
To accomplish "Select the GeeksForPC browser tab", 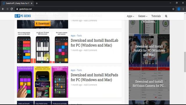I will (x=17, y=3).
